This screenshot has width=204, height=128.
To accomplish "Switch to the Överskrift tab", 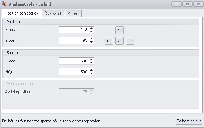I will click(x=53, y=13).
